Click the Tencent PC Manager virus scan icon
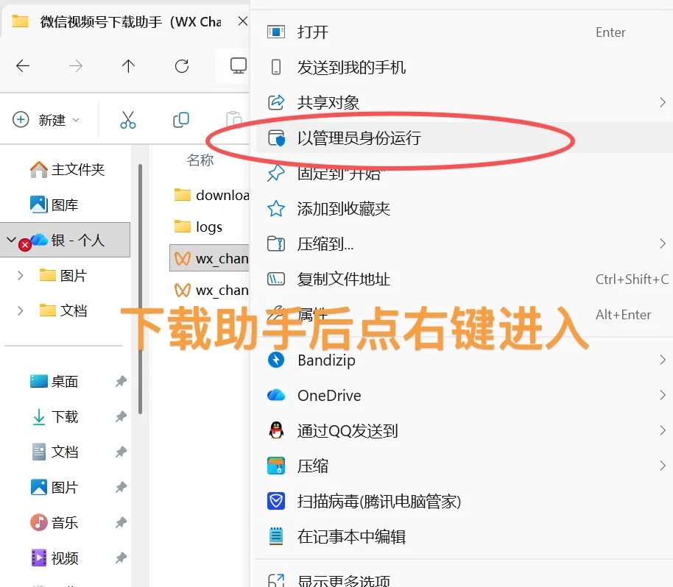Viewport: 673px width, 587px height. (x=275, y=501)
